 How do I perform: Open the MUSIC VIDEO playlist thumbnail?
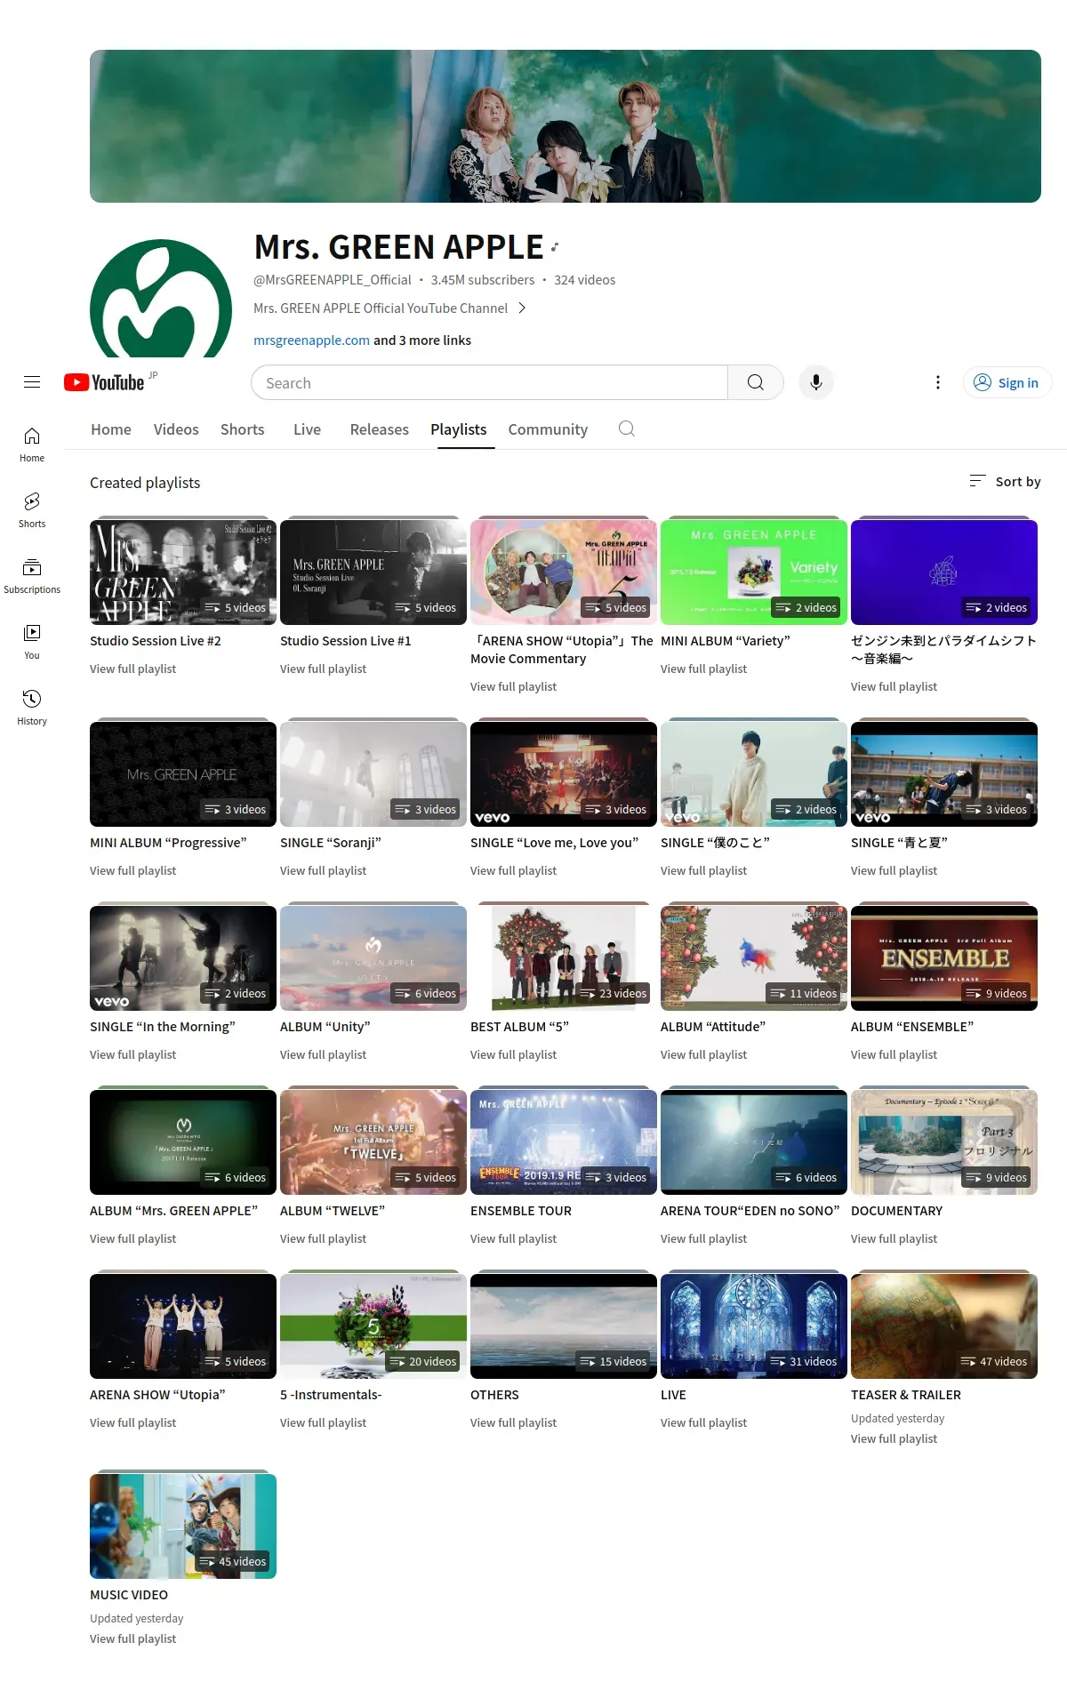pyautogui.click(x=183, y=1526)
